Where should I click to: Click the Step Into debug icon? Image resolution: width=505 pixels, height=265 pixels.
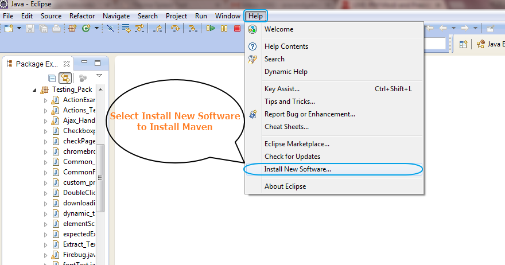pyautogui.click(x=193, y=29)
